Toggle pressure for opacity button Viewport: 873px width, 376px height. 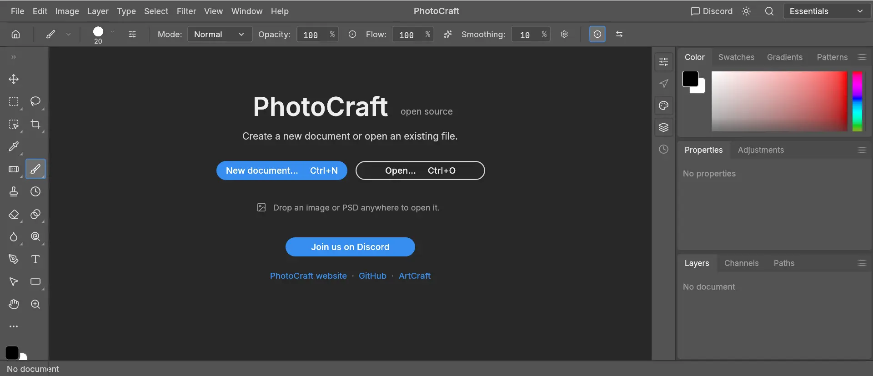pyautogui.click(x=352, y=34)
